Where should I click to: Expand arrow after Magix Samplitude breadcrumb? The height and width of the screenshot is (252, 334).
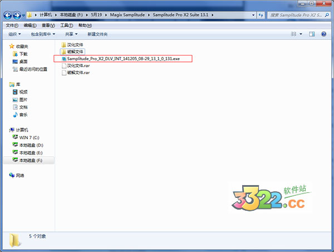pos(149,15)
